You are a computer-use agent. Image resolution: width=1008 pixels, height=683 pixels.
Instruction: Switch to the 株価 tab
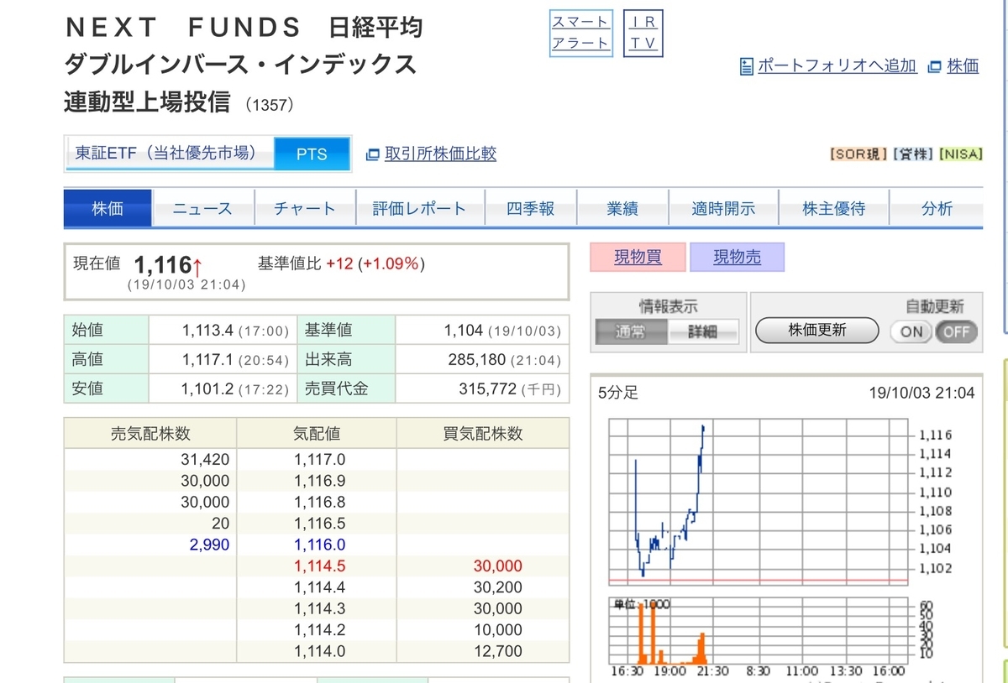[108, 209]
